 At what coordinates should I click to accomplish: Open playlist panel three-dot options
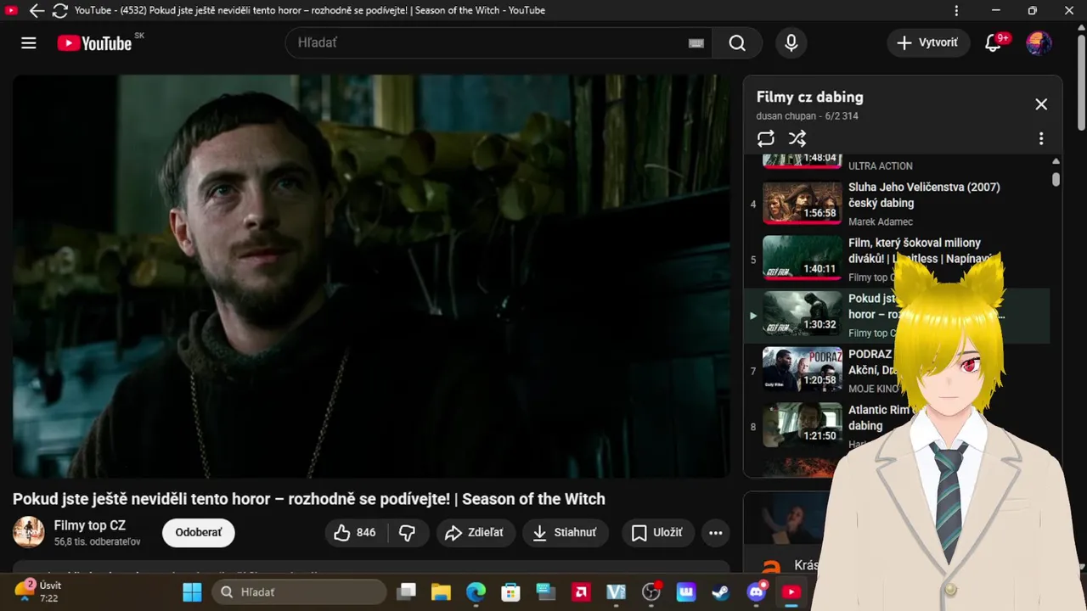1041,138
